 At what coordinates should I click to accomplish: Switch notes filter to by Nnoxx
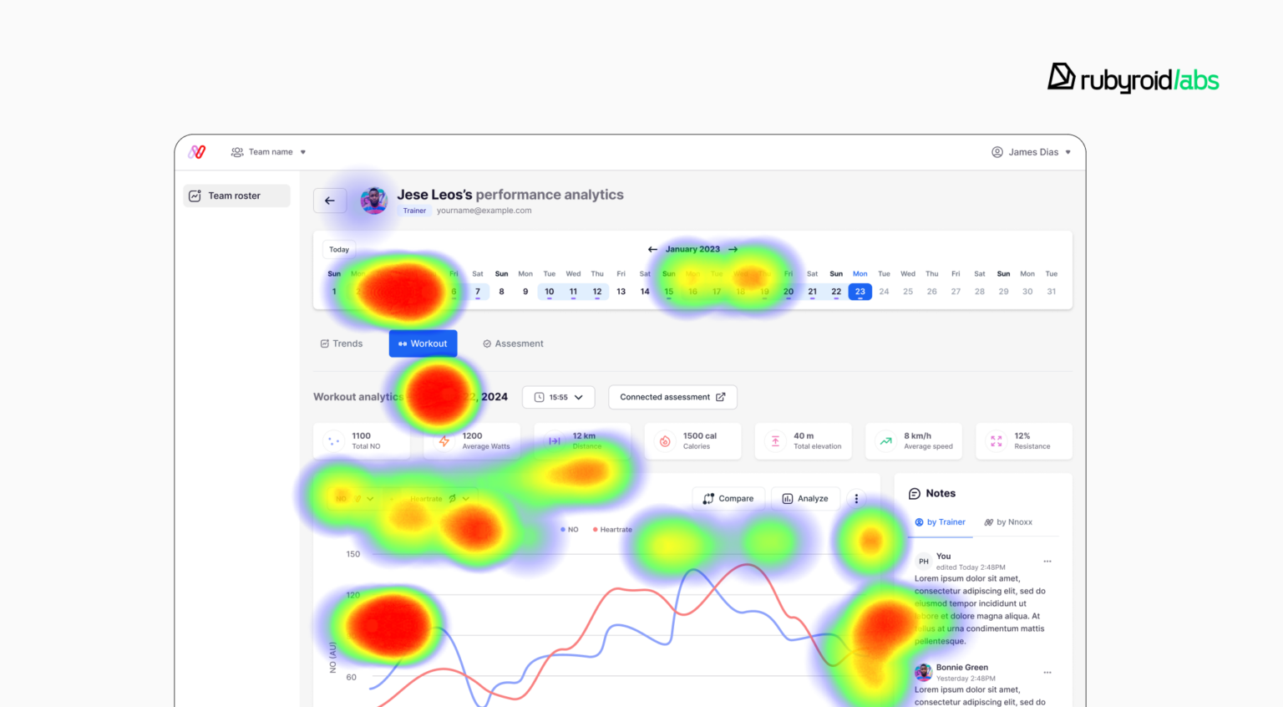click(x=1008, y=521)
